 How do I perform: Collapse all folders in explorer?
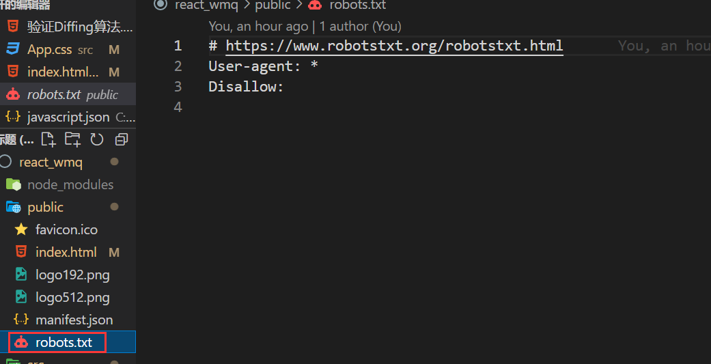(x=122, y=140)
